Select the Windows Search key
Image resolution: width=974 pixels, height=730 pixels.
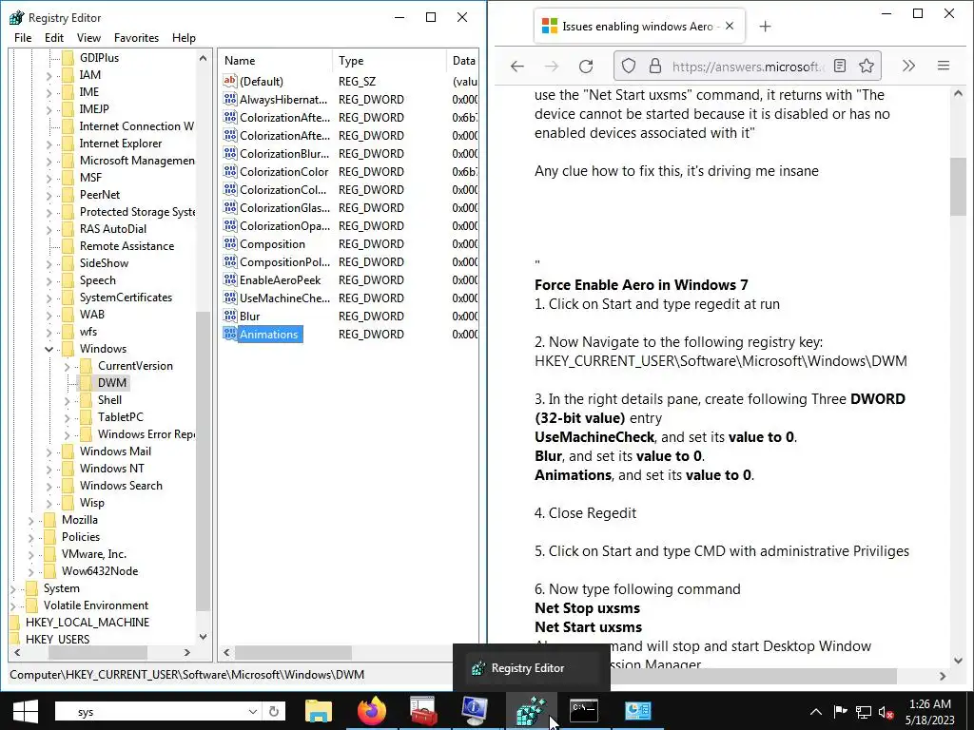pyautogui.click(x=121, y=486)
